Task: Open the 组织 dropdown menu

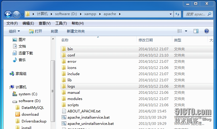Action: click(15, 31)
